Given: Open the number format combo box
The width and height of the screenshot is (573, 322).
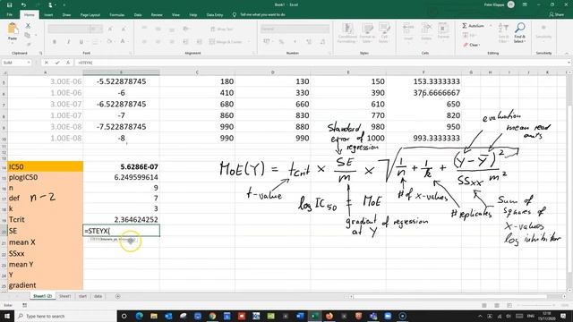Looking at the screenshot, I should coord(295,29).
